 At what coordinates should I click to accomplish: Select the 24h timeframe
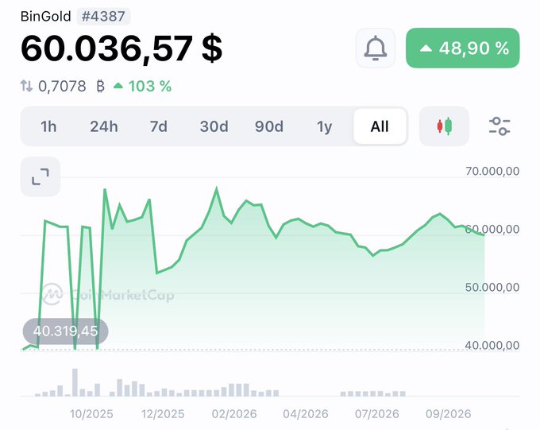coord(104,126)
